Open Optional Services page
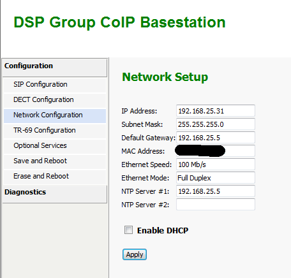Image resolution: width=291 pixels, height=278 pixels. click(55, 146)
